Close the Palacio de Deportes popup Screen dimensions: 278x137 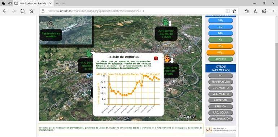156,58
